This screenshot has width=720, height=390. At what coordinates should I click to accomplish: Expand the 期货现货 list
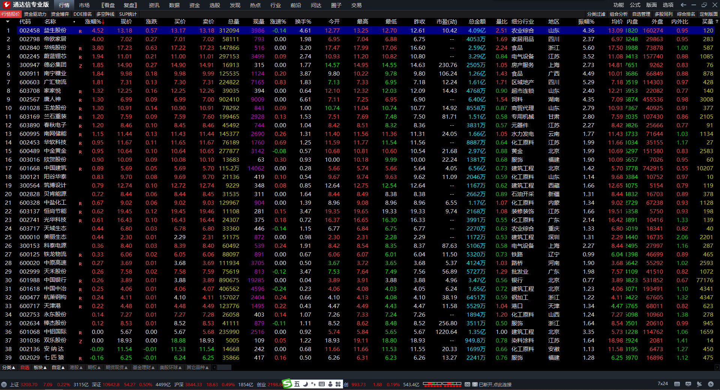click(117, 368)
